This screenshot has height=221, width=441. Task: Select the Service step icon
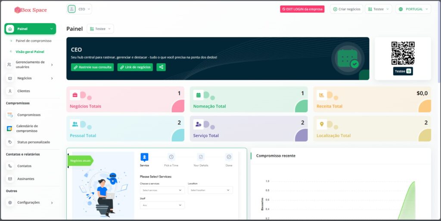click(x=145, y=157)
